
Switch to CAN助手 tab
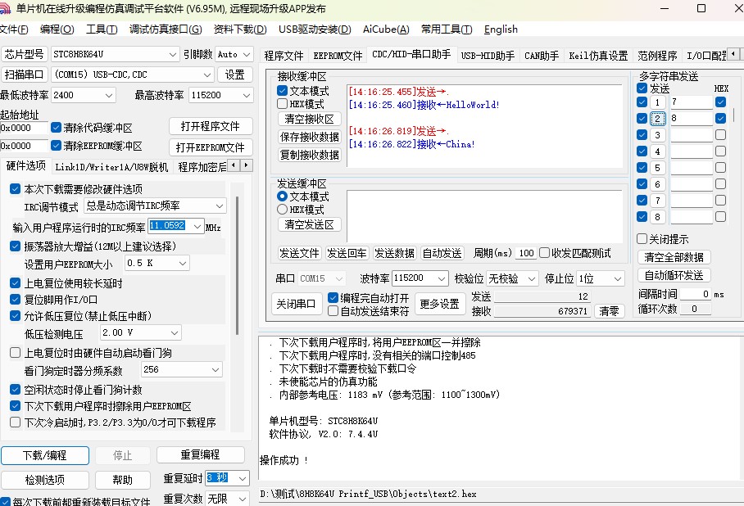[x=542, y=56]
